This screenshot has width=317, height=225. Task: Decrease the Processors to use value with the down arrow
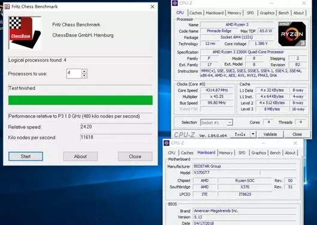coord(84,76)
